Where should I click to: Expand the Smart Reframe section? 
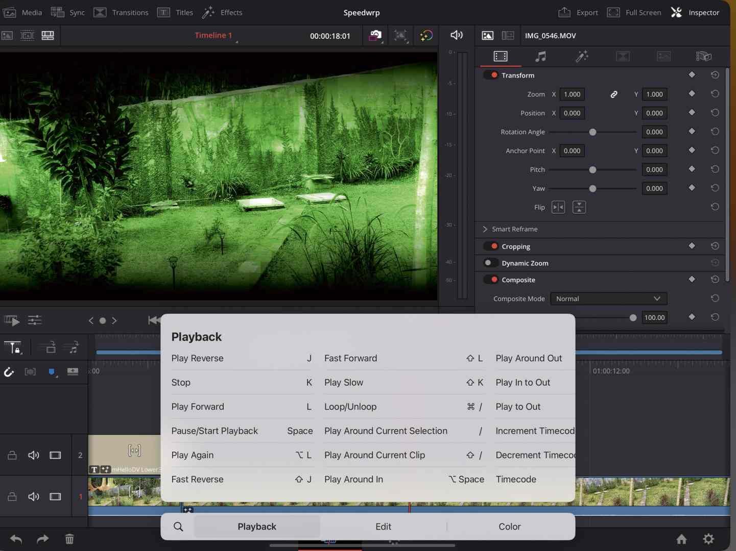(484, 229)
